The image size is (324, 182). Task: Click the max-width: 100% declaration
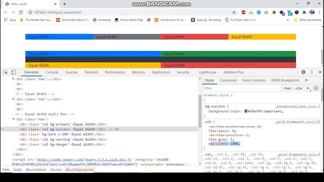[224, 144]
